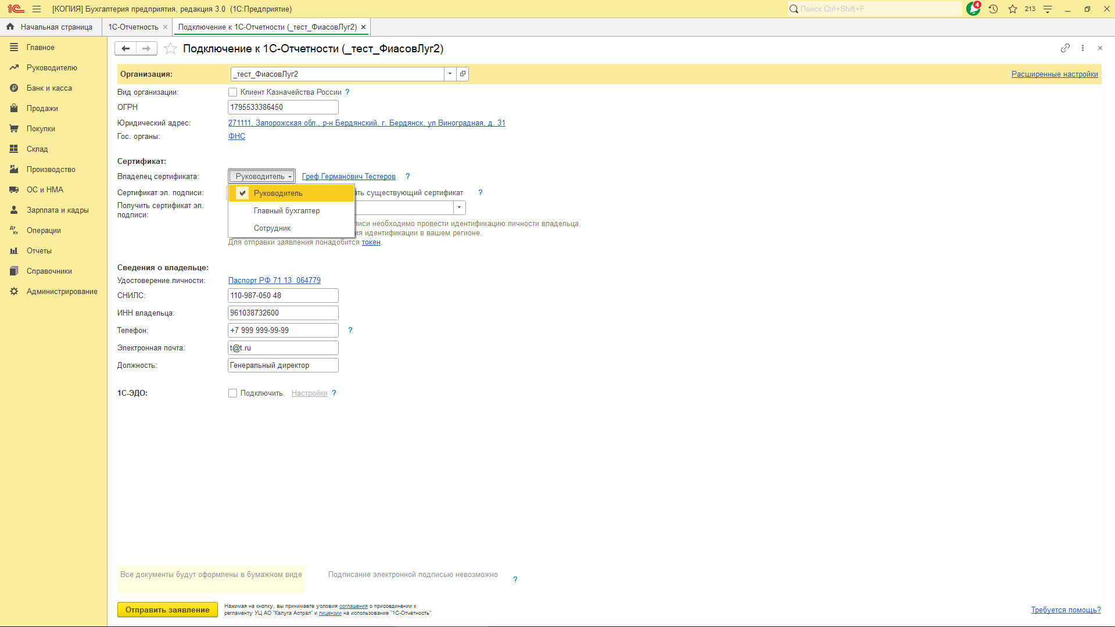Open the main hamburger menu in title bar
The height and width of the screenshot is (627, 1115).
coord(37,9)
